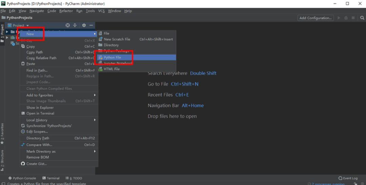Image resolution: width=366 pixels, height=185 pixels.
Task: Open the Project panel gear settings
Action: pos(84,25)
